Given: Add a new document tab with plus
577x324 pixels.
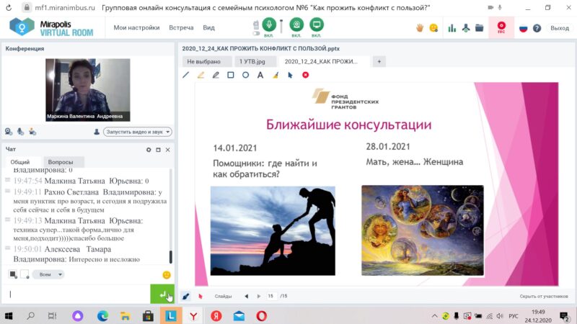Looking at the screenshot, I should (379, 61).
